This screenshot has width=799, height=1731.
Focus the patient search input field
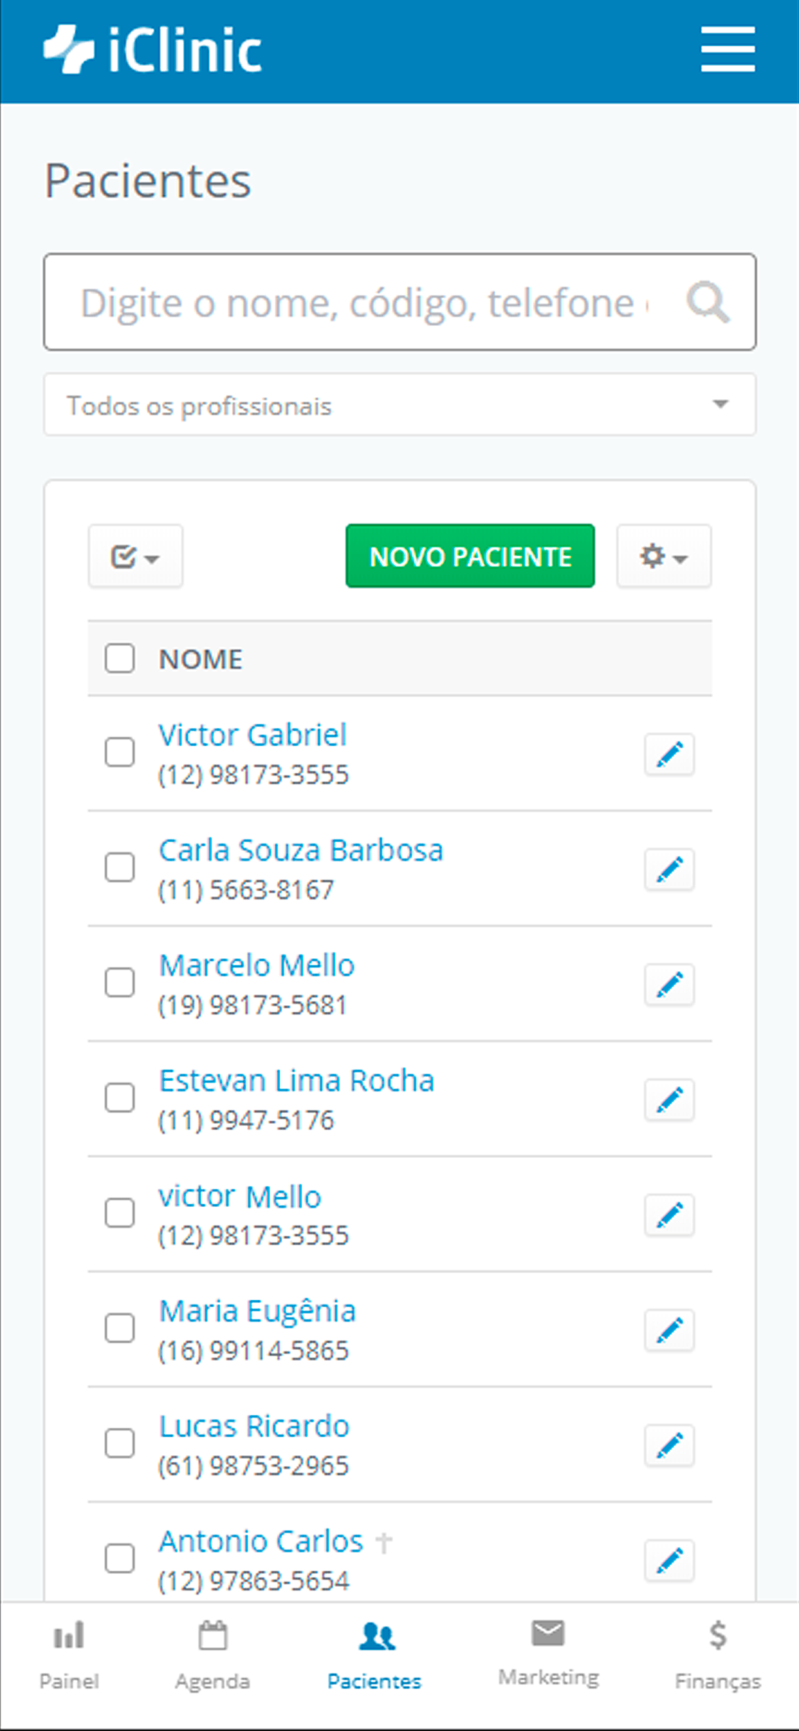click(363, 303)
